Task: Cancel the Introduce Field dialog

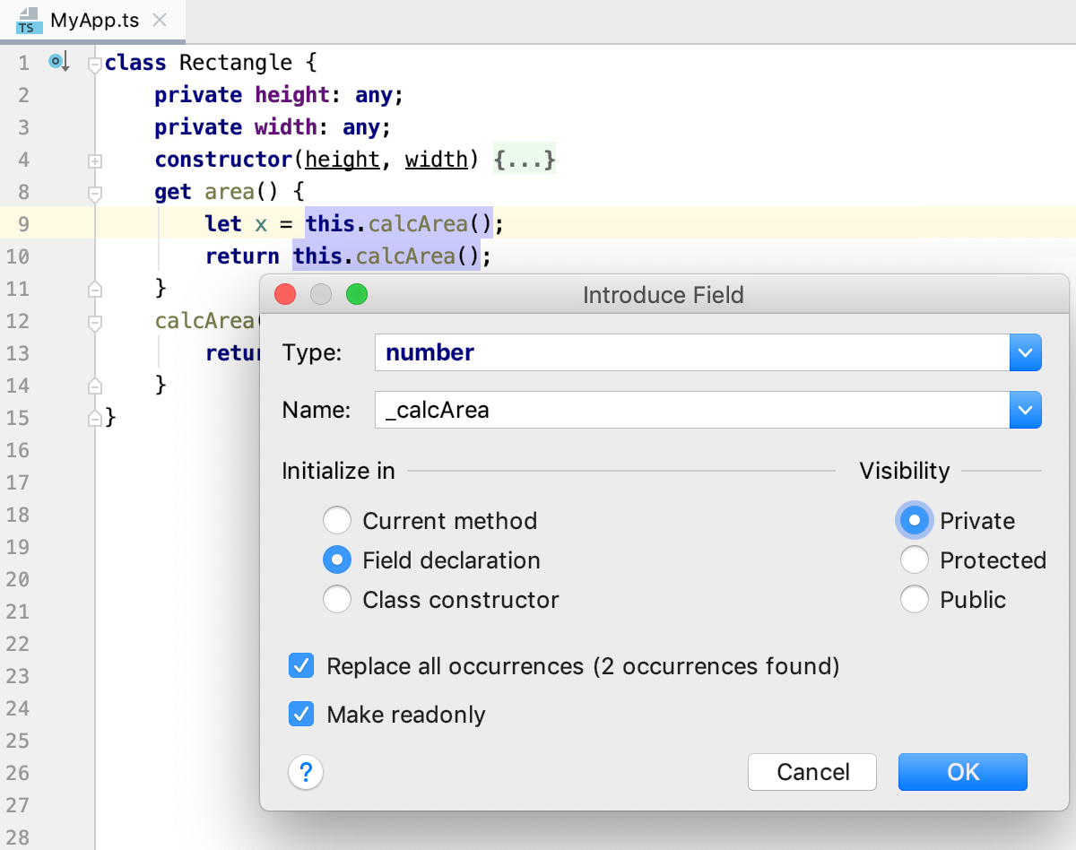Action: (x=811, y=772)
